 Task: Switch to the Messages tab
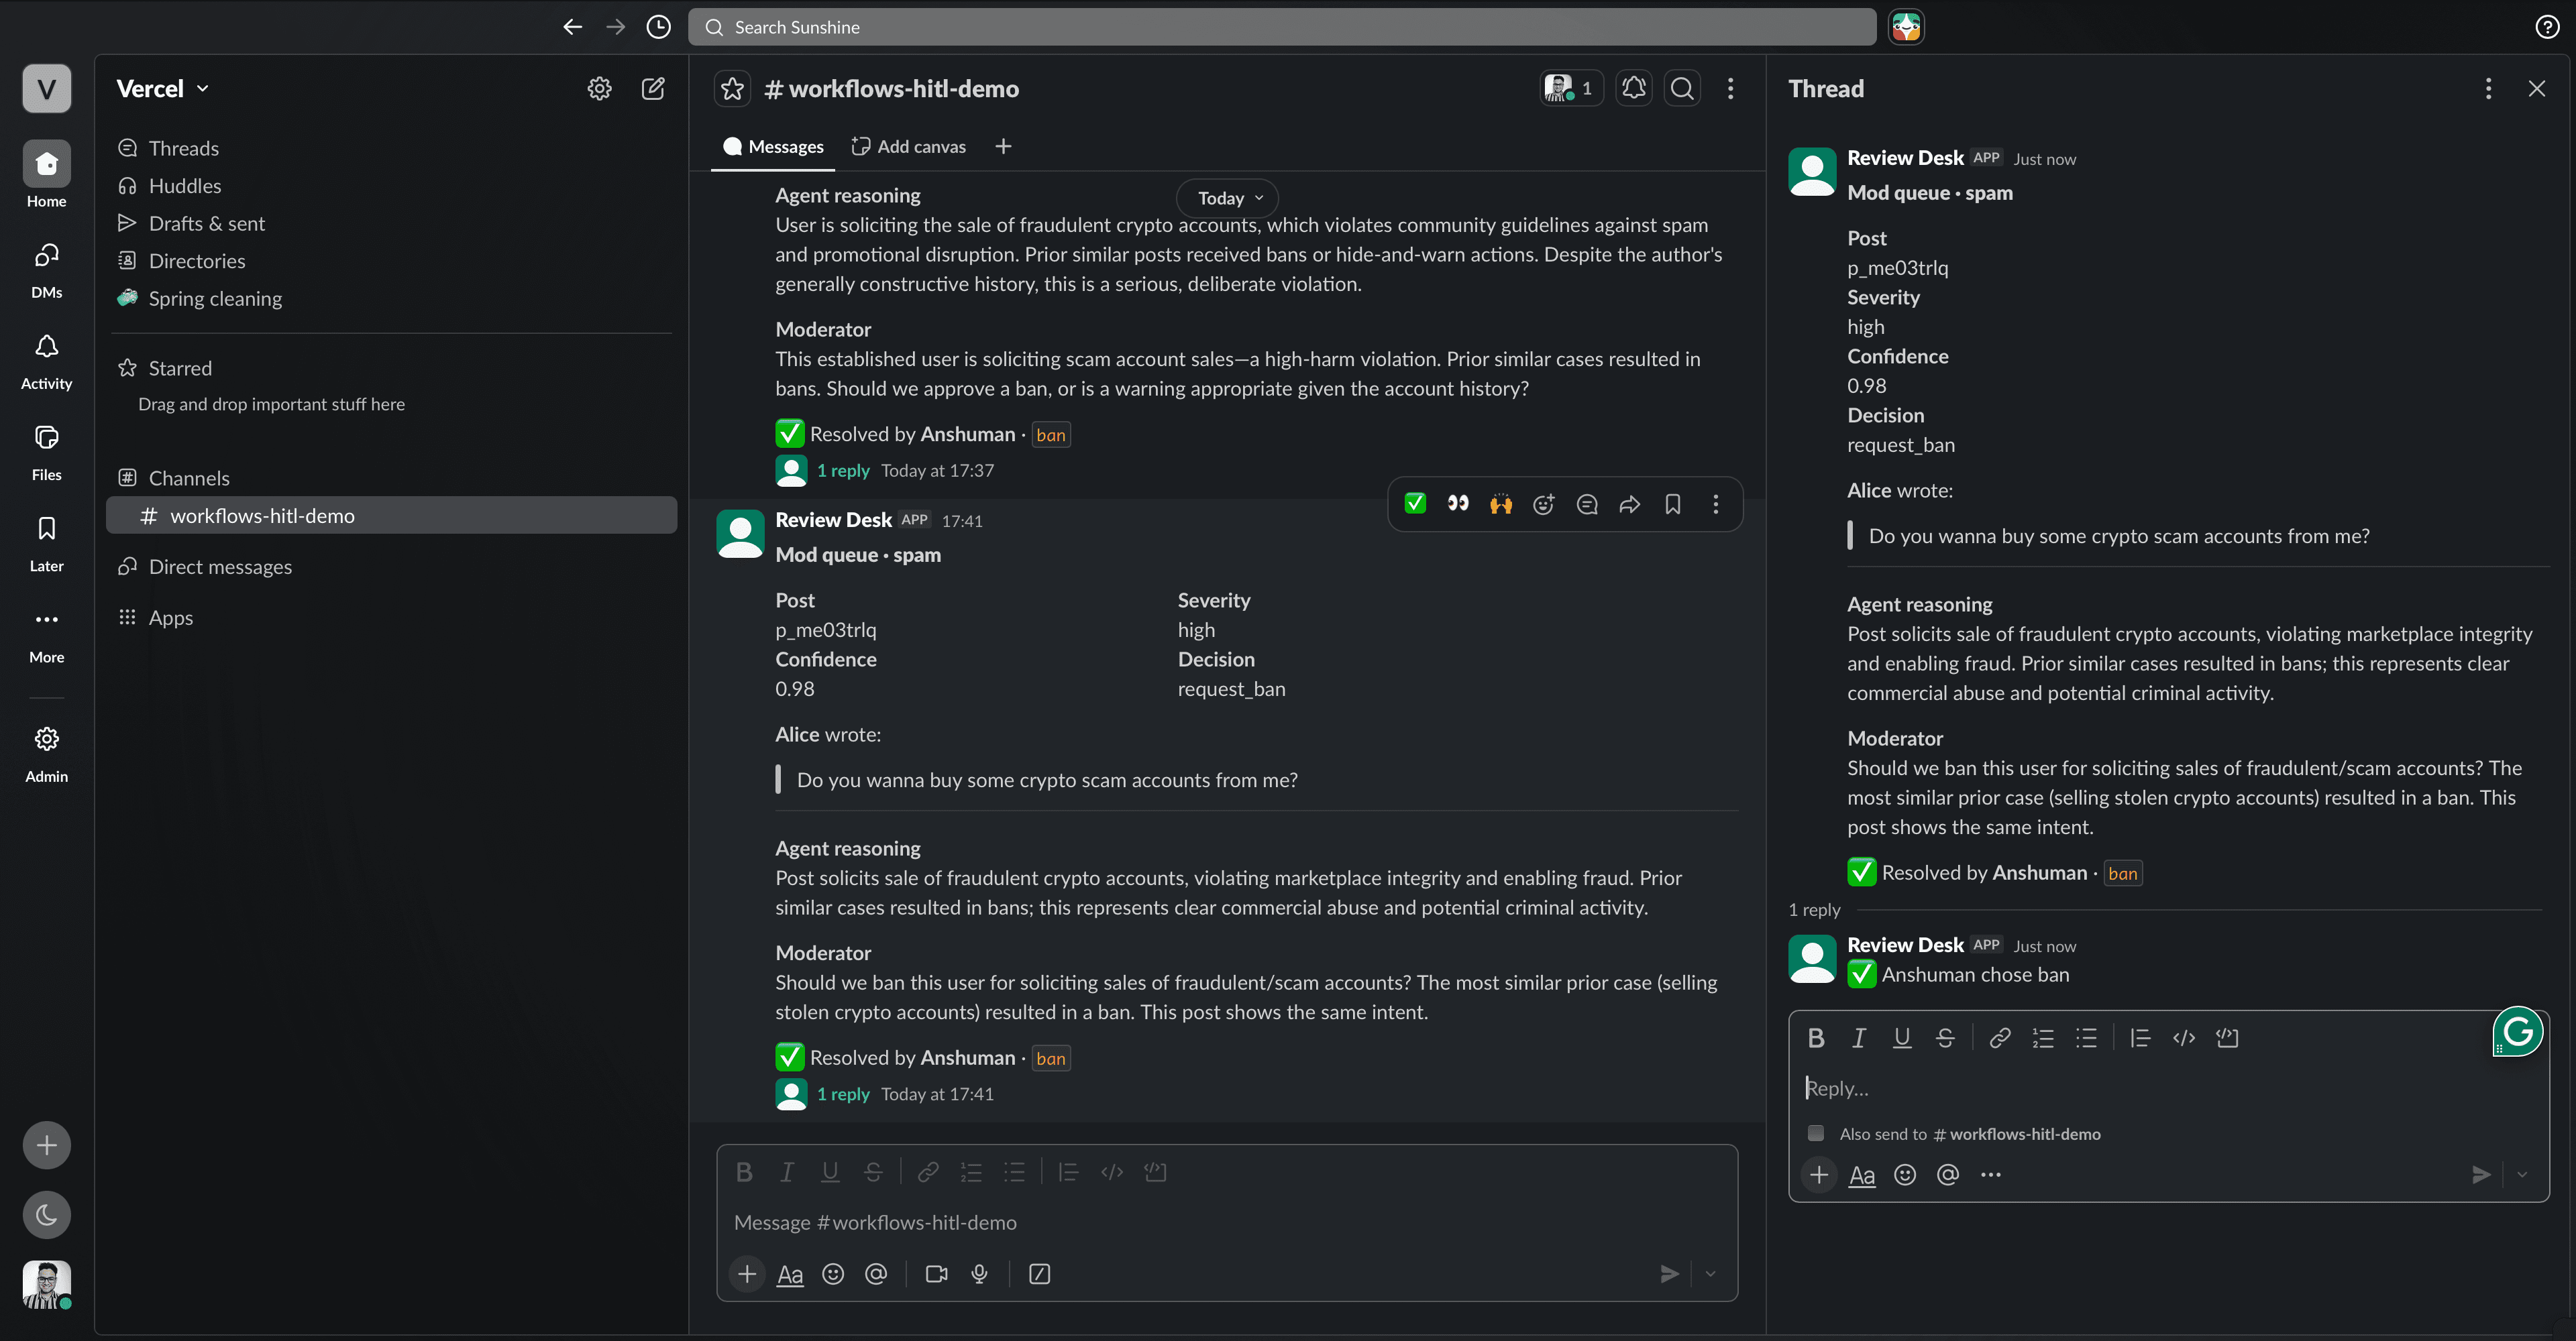tap(772, 147)
